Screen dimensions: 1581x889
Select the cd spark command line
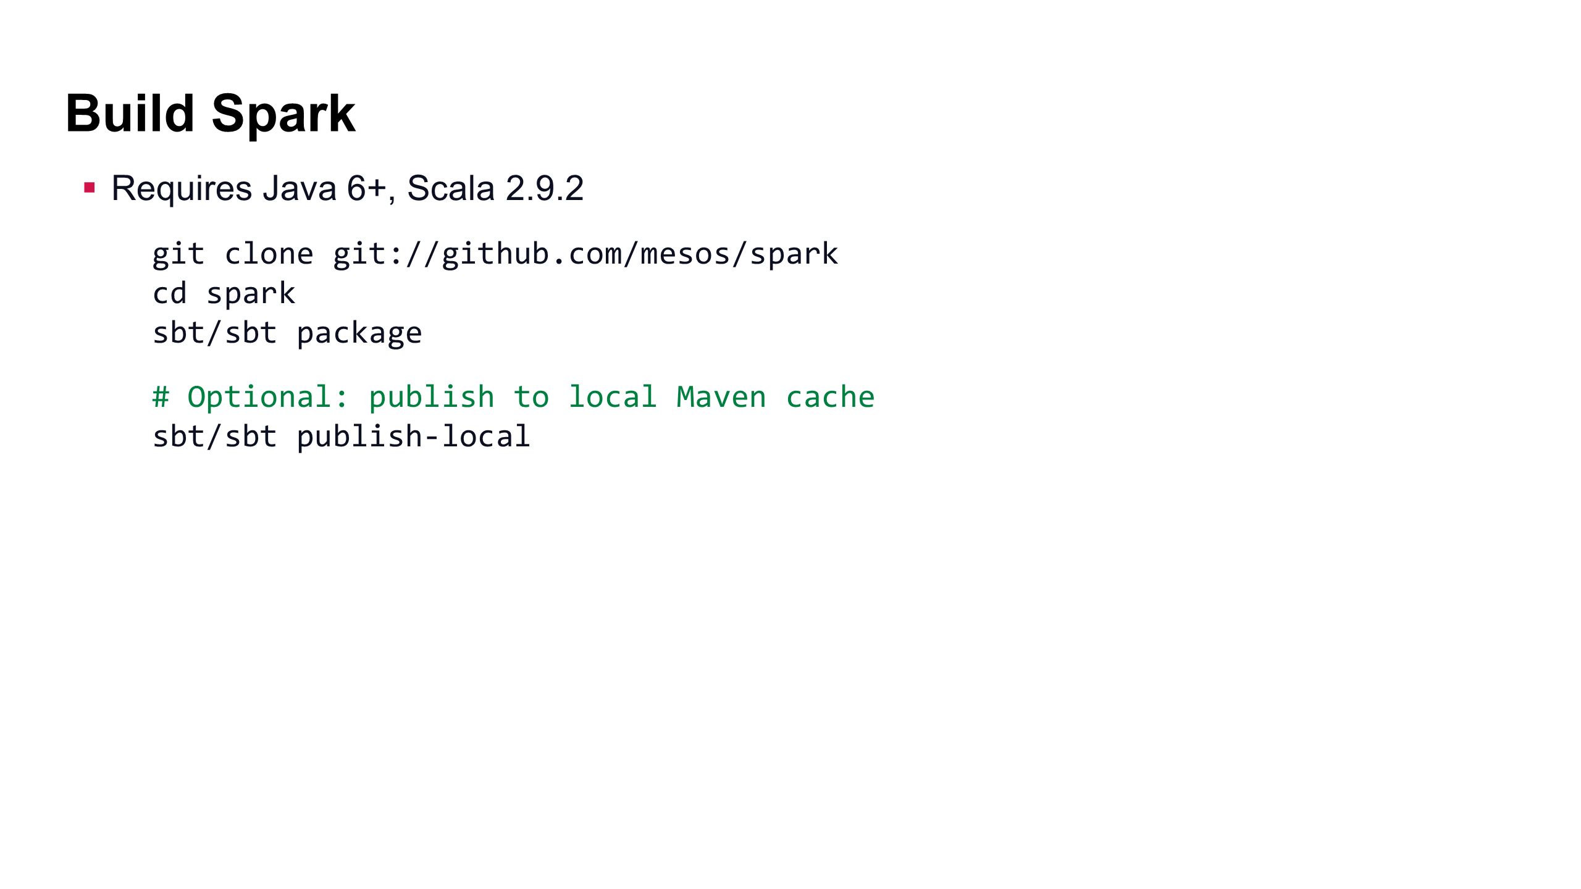(x=224, y=294)
